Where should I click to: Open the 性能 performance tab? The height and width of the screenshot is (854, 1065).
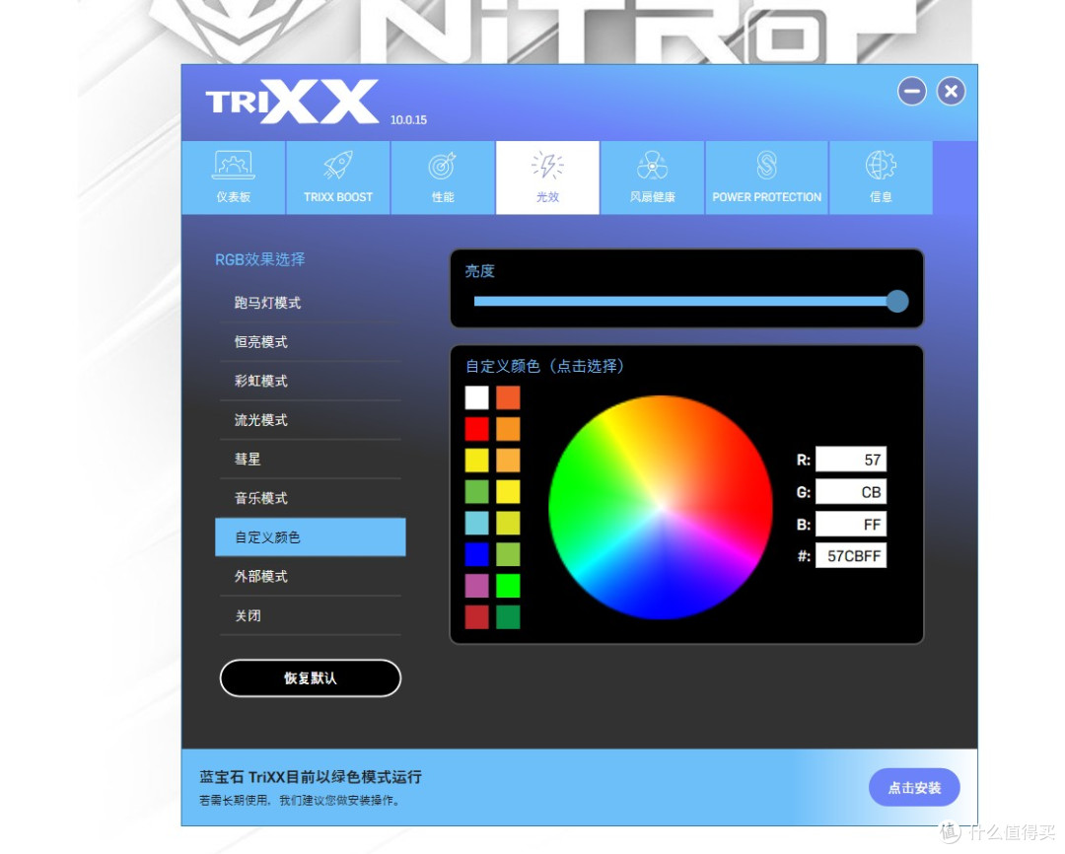(x=443, y=178)
